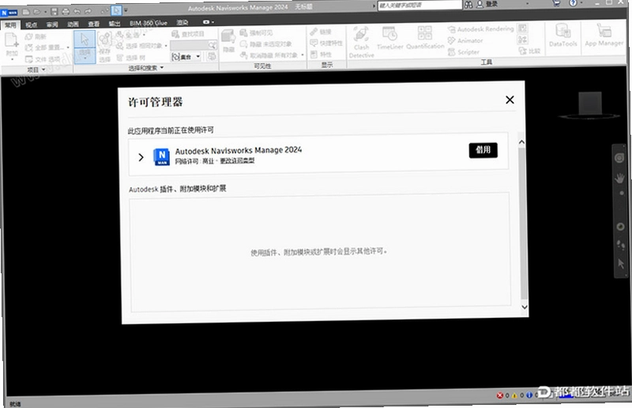The width and height of the screenshot is (632, 408).
Task: Click the 选择树 selection tree icon
Action: (x=120, y=58)
